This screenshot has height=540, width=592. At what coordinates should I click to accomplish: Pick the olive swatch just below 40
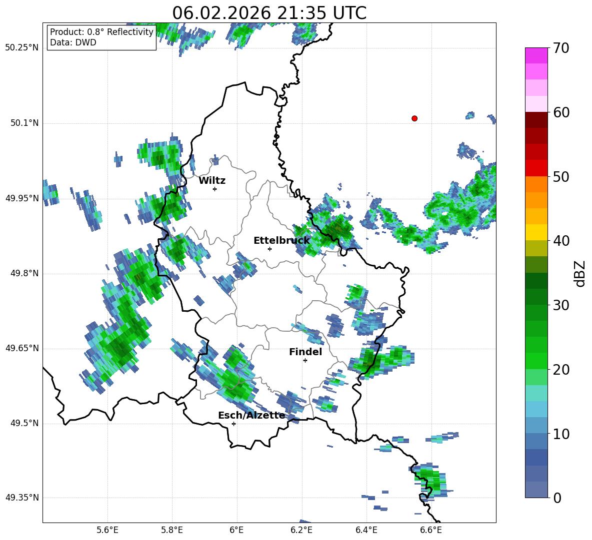(536, 248)
